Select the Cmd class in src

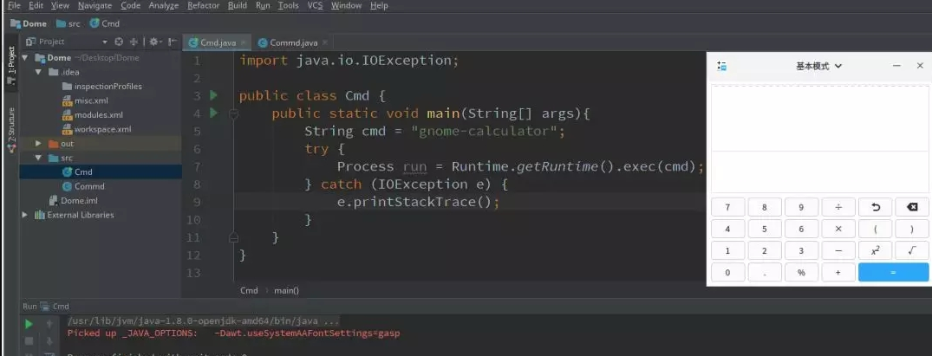click(x=77, y=172)
